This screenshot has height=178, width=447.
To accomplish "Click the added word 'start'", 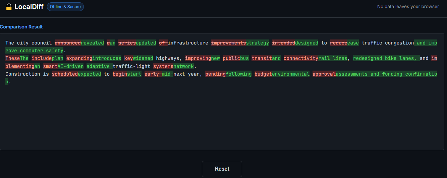I will (x=134, y=74).
